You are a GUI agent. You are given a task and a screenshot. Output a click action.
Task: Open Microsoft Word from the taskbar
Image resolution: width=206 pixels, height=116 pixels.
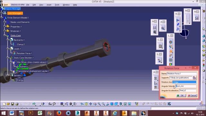pyautogui.click(x=12, y=113)
